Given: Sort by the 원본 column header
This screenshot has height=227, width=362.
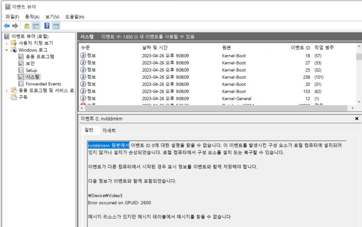Looking at the screenshot, I should pos(243,48).
